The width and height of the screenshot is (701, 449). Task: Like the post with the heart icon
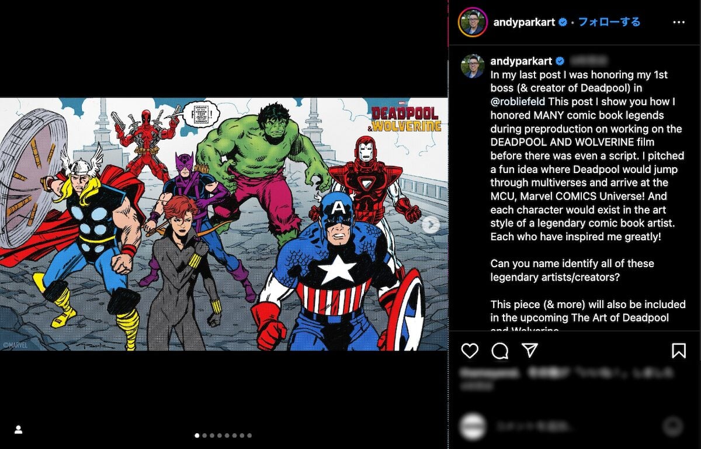470,351
